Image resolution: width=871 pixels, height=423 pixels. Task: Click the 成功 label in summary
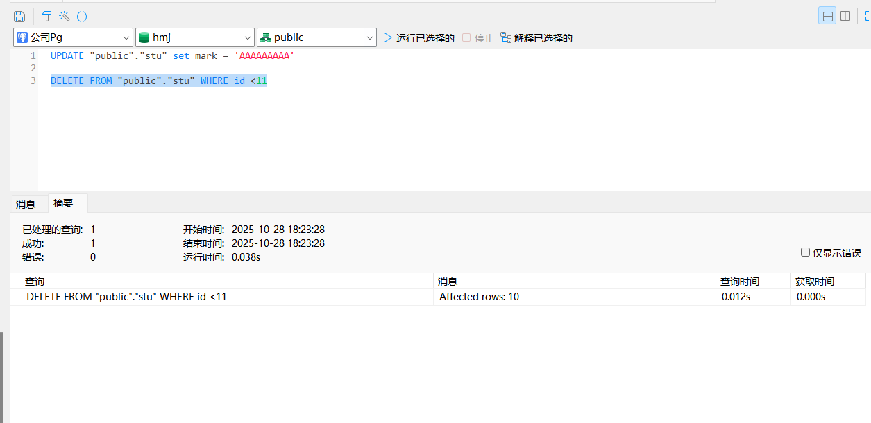[33, 243]
